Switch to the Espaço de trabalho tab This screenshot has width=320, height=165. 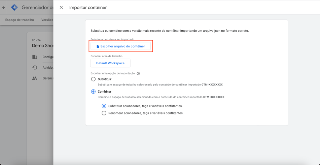coord(20,20)
